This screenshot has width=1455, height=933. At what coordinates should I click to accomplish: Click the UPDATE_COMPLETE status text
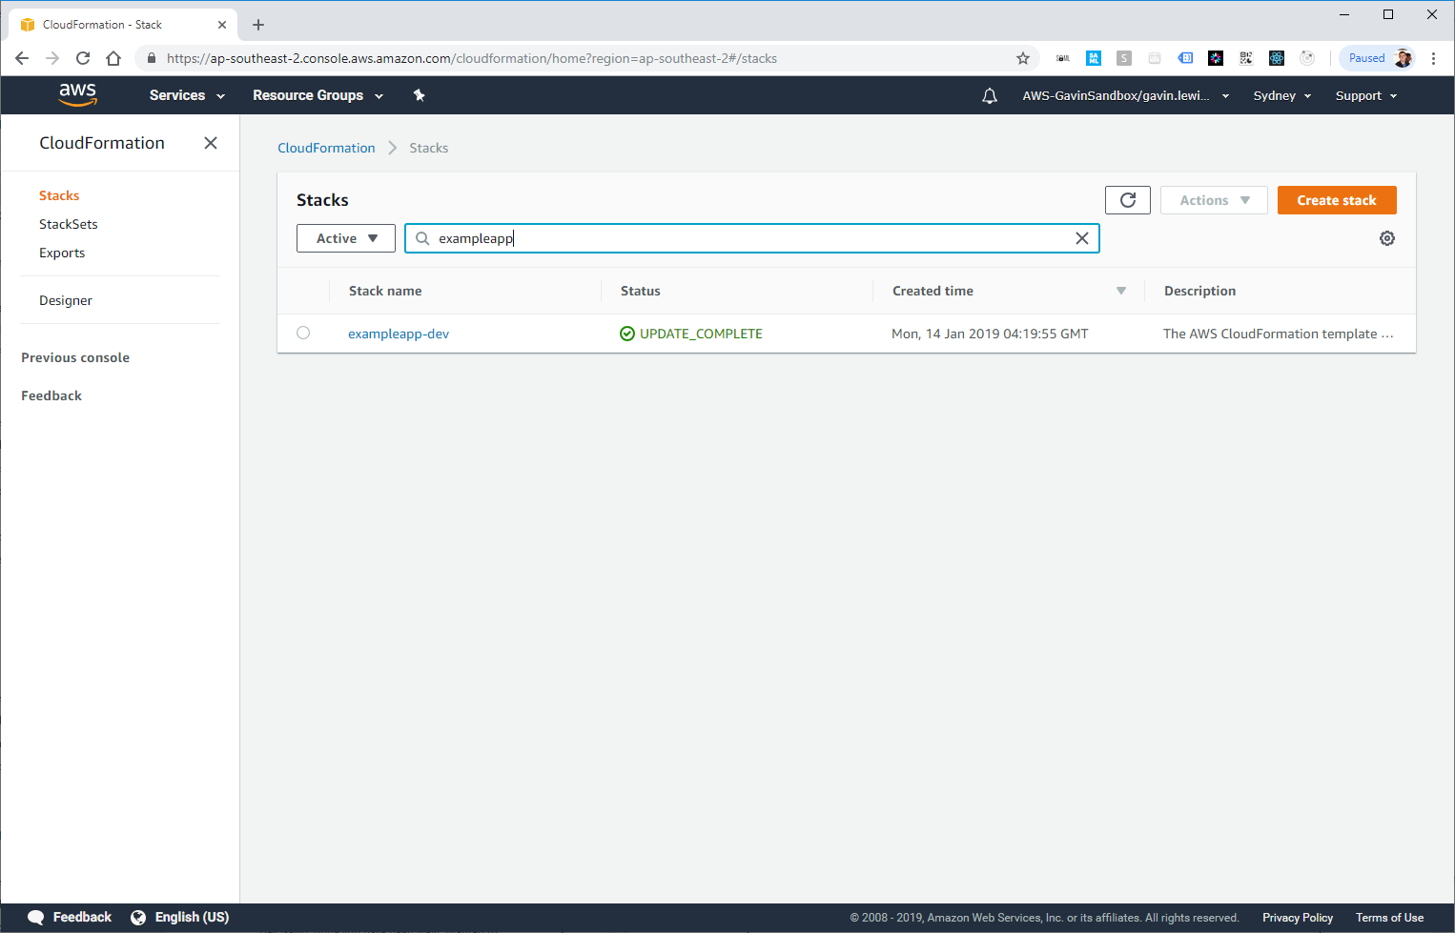tap(701, 334)
